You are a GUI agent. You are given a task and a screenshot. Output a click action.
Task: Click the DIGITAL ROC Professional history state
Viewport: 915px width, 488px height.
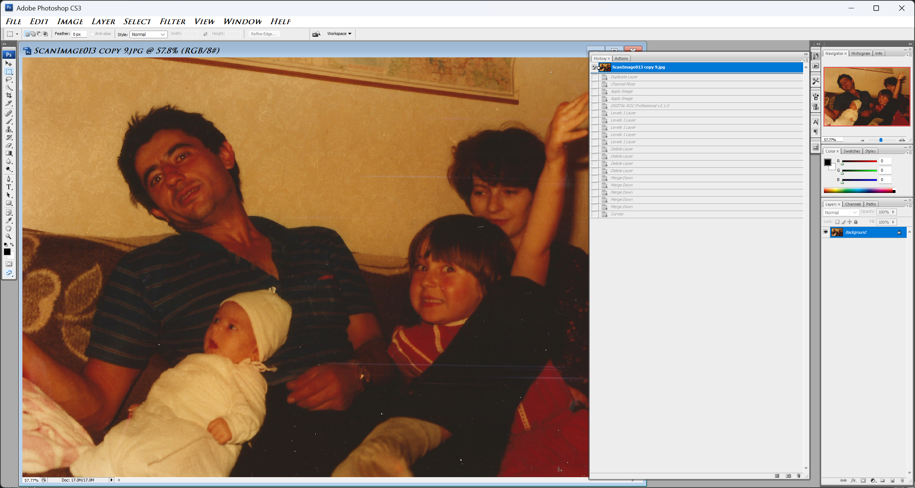point(639,106)
